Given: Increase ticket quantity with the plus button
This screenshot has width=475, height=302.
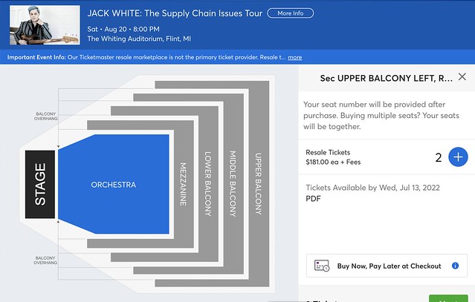Looking at the screenshot, I should [x=458, y=157].
